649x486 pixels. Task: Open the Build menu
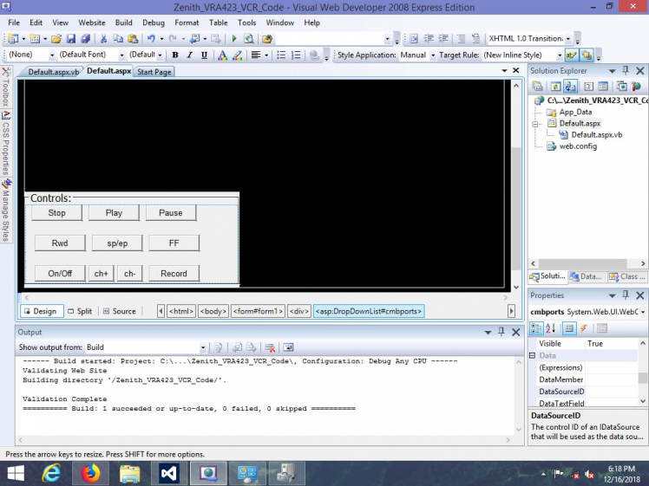point(124,23)
